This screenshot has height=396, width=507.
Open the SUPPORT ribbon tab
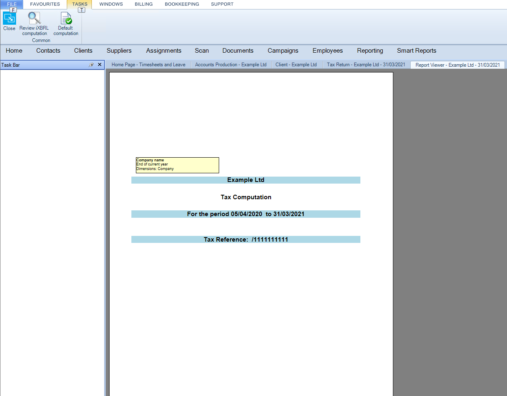[x=222, y=4]
